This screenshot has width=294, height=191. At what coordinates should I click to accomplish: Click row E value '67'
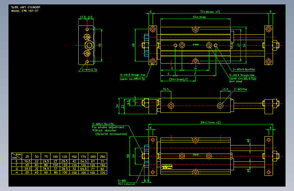(93, 161)
